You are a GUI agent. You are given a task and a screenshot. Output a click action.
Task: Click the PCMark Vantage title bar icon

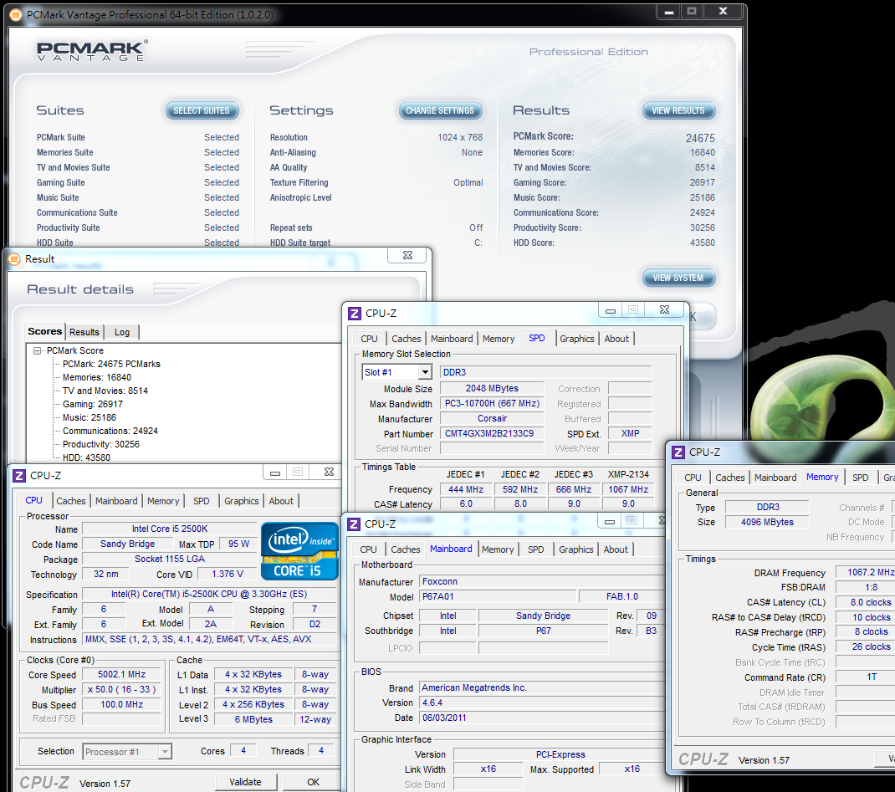pos(15,15)
